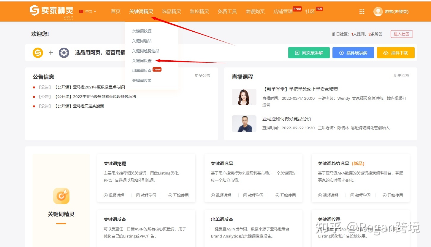Expand the 中文 language dropdown
The image size is (431, 247).
tap(88, 12)
